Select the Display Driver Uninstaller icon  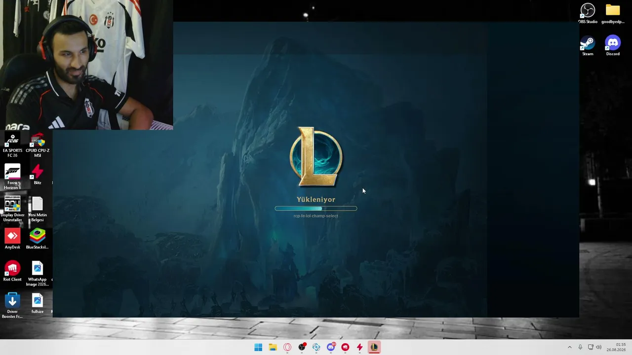tap(12, 209)
